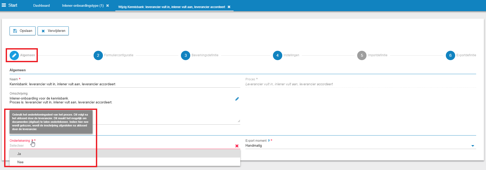This screenshot has height=170, width=486.
Task: Click the Bewerkingsdefinitie step label
Action: point(205,55)
